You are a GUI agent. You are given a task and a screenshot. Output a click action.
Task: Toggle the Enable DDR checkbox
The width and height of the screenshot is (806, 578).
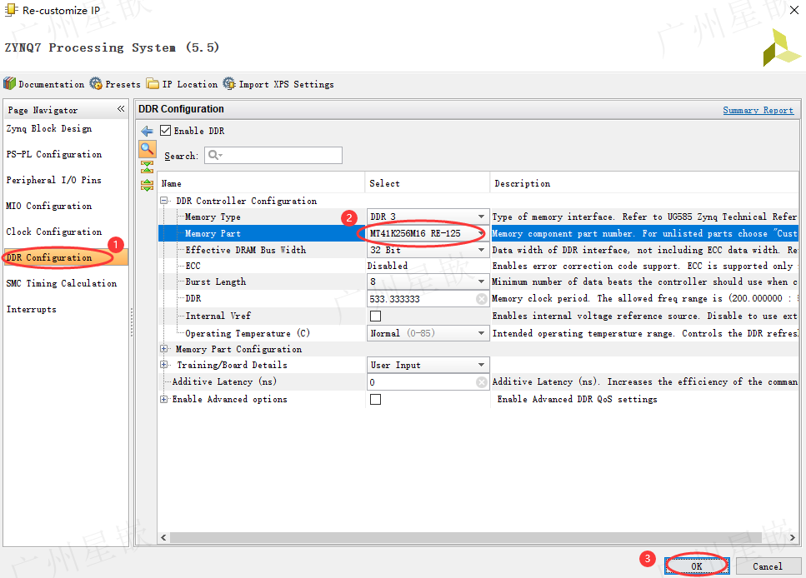point(166,131)
